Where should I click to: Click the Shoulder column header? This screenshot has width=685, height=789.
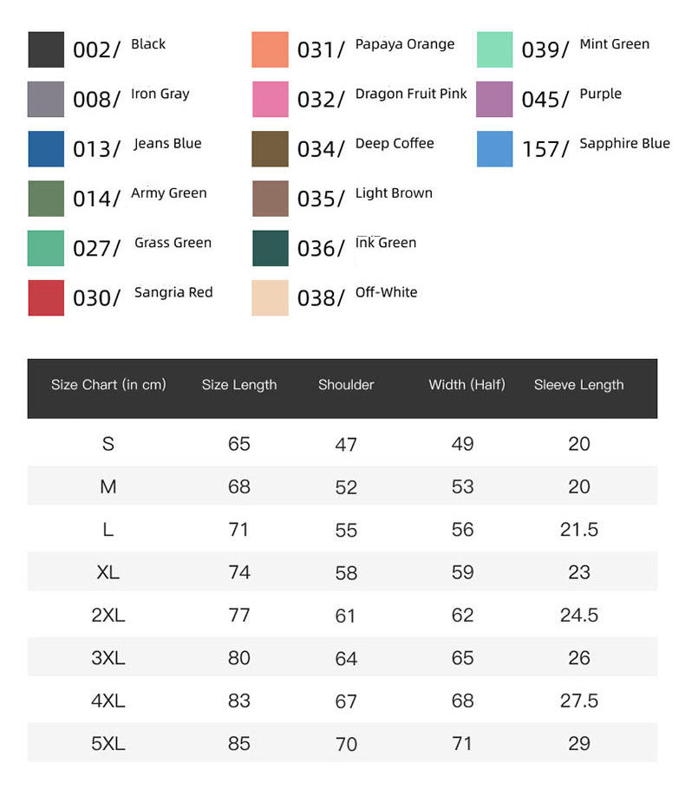pyautogui.click(x=346, y=385)
